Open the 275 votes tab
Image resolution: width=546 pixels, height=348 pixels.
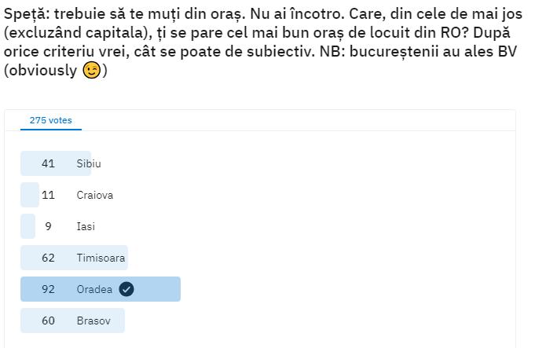click(x=50, y=120)
